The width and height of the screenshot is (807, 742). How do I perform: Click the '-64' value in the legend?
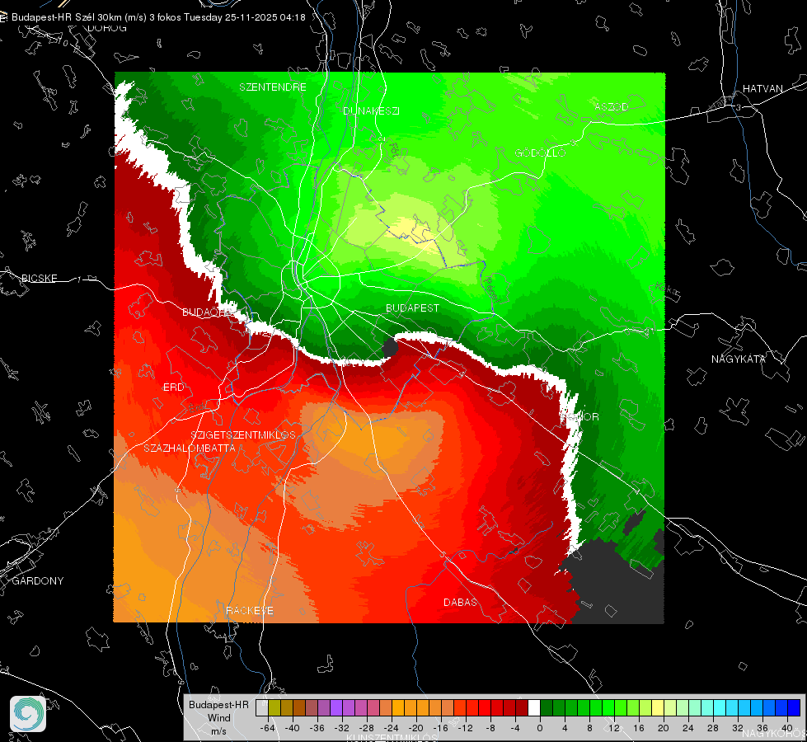268,728
